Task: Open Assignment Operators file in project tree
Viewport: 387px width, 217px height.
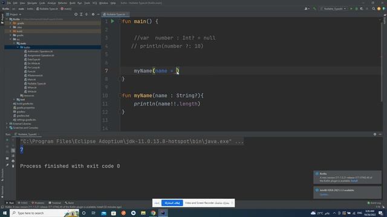Action: coord(39,55)
